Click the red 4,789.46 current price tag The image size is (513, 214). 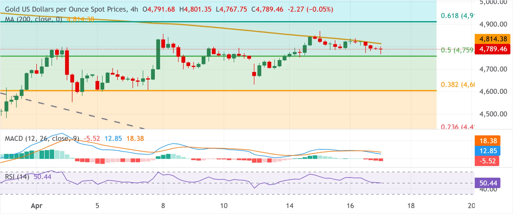tap(492, 49)
